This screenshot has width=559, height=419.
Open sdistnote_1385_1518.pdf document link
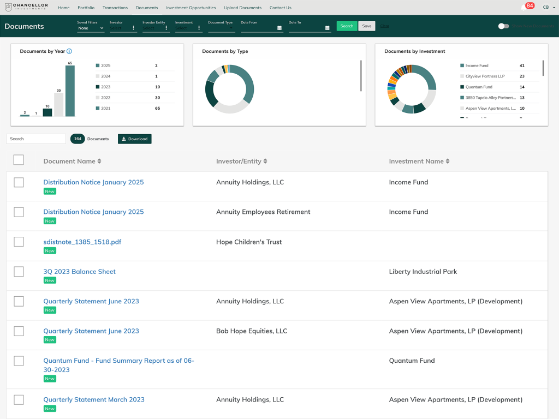82,242
